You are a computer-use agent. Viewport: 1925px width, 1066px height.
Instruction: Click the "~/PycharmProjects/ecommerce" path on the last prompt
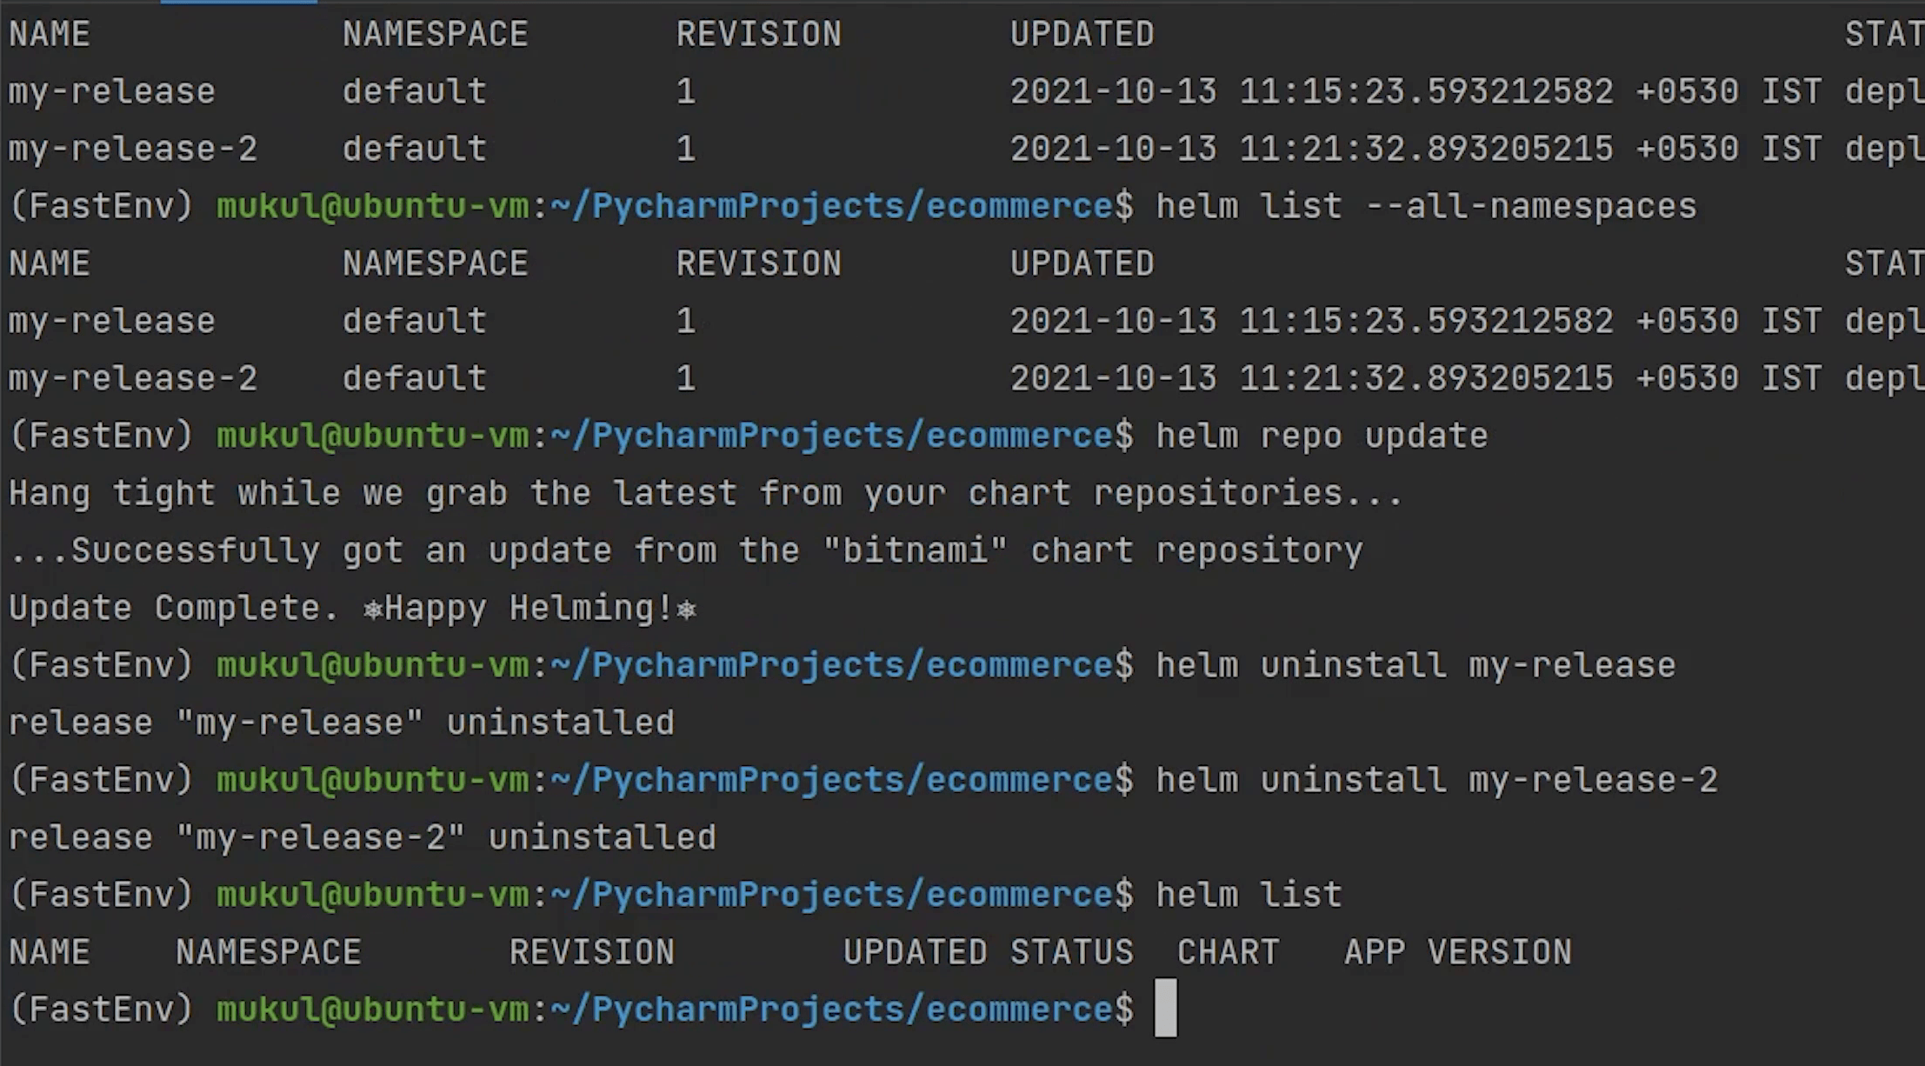pyautogui.click(x=831, y=1009)
